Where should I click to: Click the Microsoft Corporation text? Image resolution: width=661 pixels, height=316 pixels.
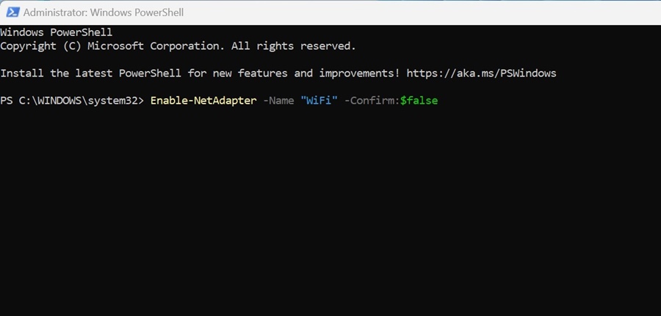(x=156, y=46)
